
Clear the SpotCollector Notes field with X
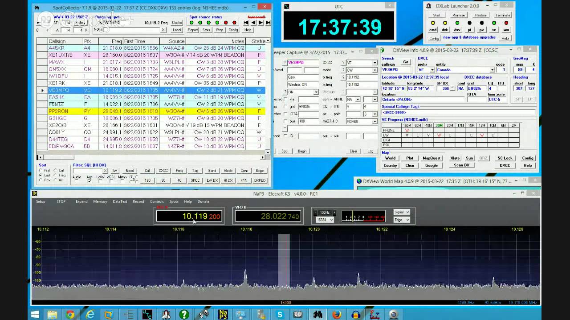coord(163,30)
